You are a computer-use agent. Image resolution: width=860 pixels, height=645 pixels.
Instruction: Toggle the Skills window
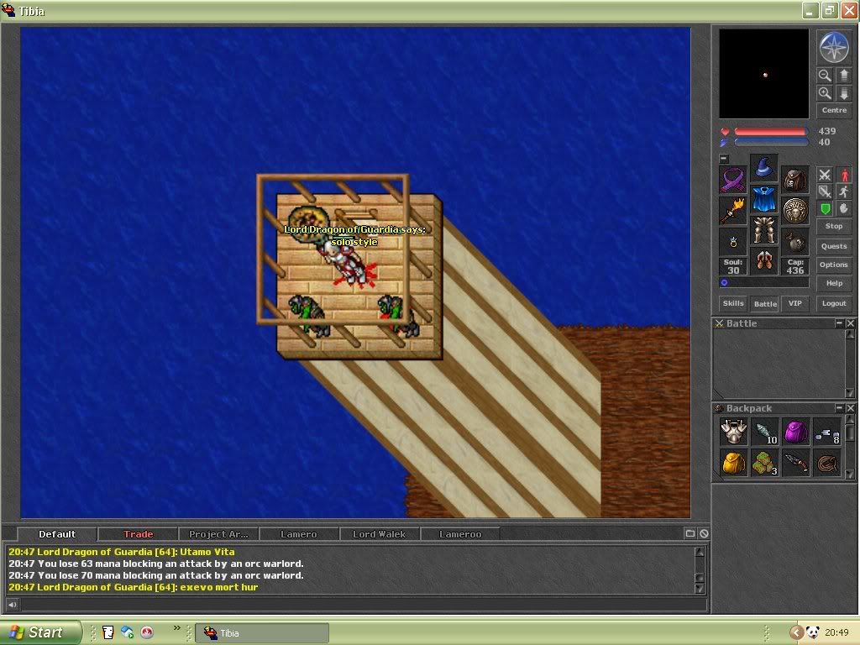pyautogui.click(x=732, y=303)
